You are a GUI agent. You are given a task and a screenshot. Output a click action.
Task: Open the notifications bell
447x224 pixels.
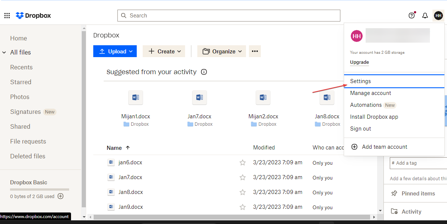pyautogui.click(x=425, y=16)
